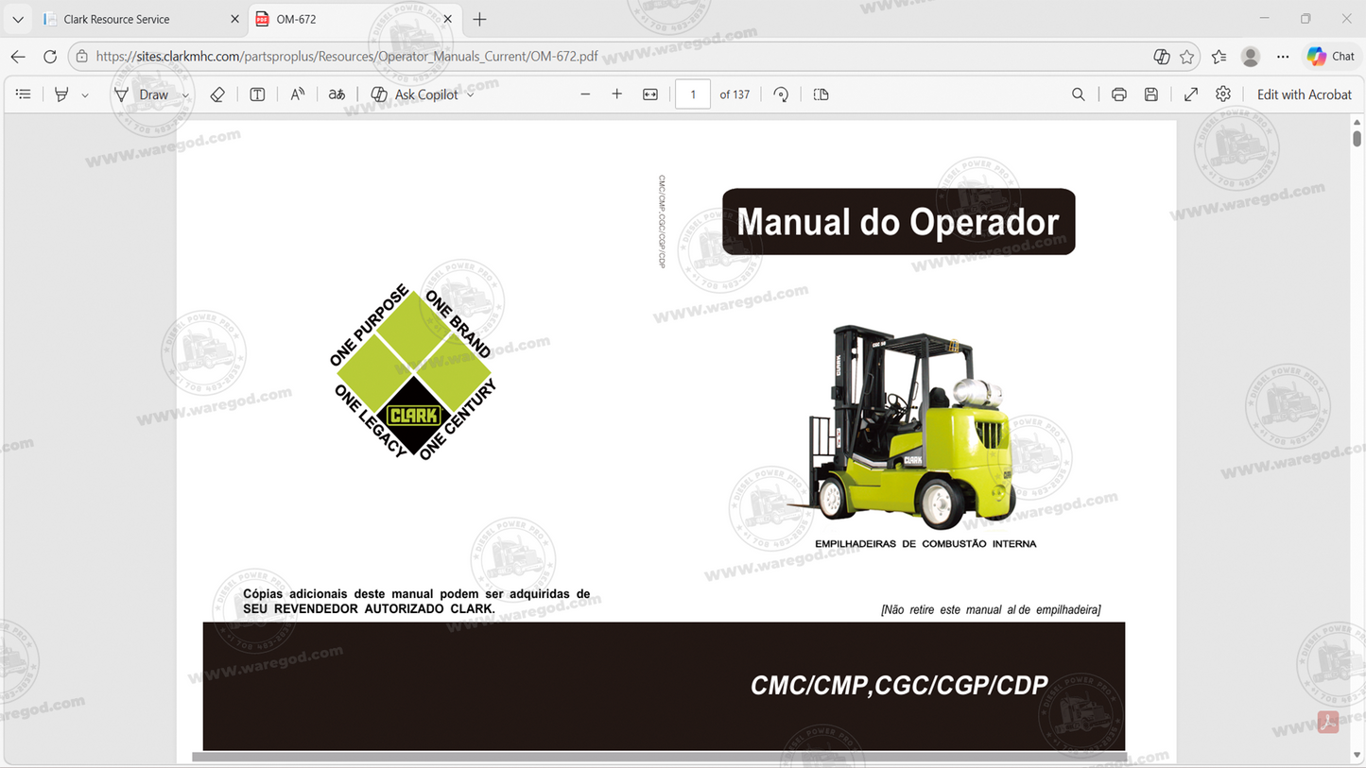The height and width of the screenshot is (768, 1366).
Task: Click the vertical scrollbar thumb
Action: pos(1357,139)
